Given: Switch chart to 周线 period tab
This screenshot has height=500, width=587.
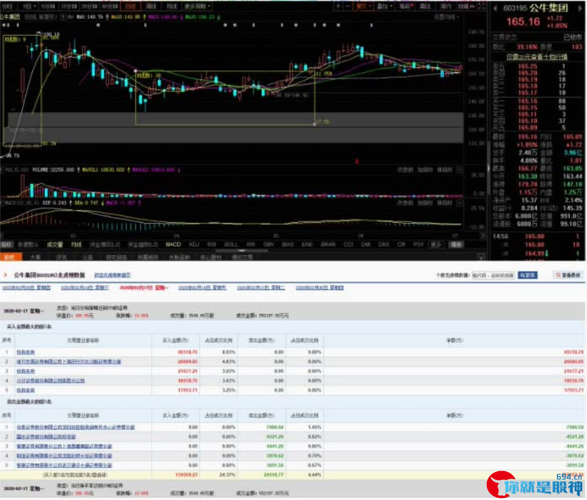Looking at the screenshot, I should coord(151,6).
